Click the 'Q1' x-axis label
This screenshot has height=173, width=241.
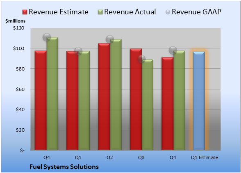coord(78,157)
